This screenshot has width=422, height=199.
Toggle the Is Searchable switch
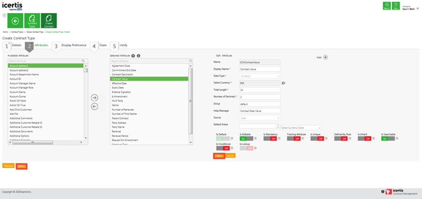tap(388, 138)
